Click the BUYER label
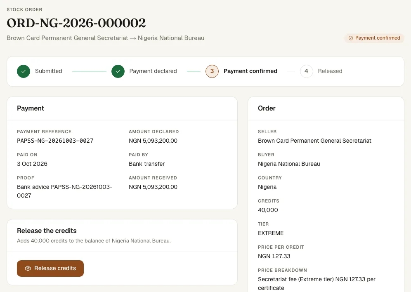 pyautogui.click(x=266, y=155)
